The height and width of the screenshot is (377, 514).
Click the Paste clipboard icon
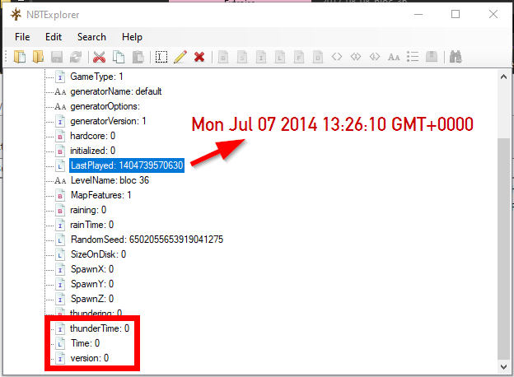pyautogui.click(x=138, y=57)
